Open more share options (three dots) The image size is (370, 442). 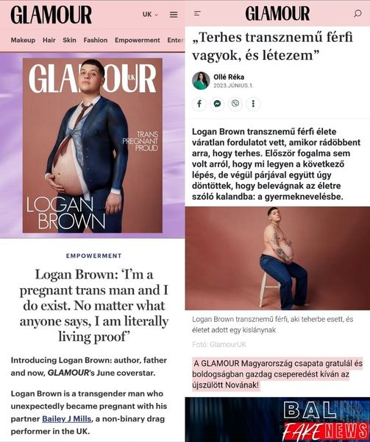point(253,104)
